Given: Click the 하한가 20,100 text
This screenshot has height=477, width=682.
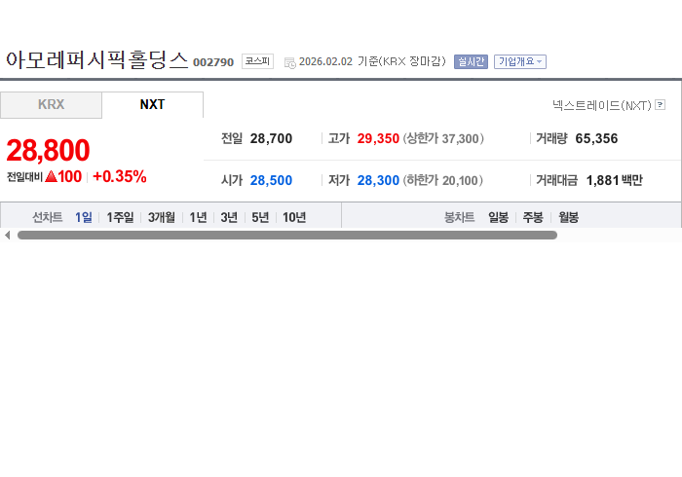Looking at the screenshot, I should pos(442,180).
